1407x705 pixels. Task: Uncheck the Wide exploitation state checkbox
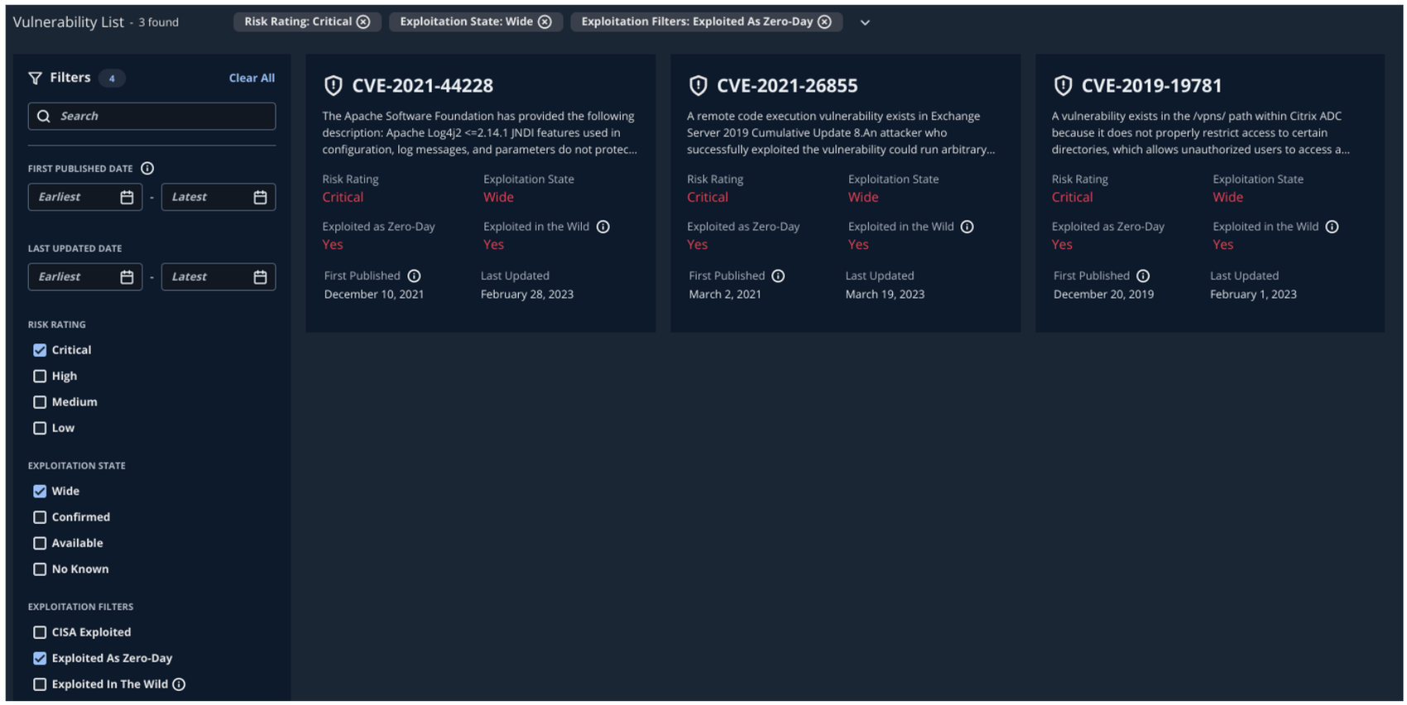coord(40,491)
